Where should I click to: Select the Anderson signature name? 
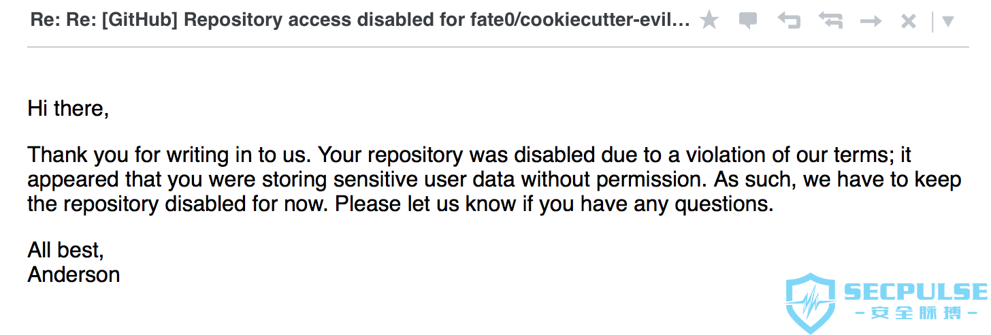(74, 274)
